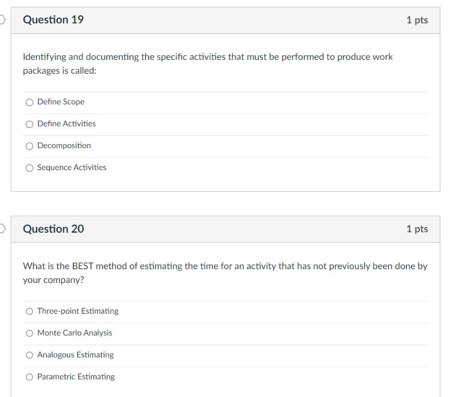Select the Define Scope radio button
The width and height of the screenshot is (461, 397).
[29, 102]
